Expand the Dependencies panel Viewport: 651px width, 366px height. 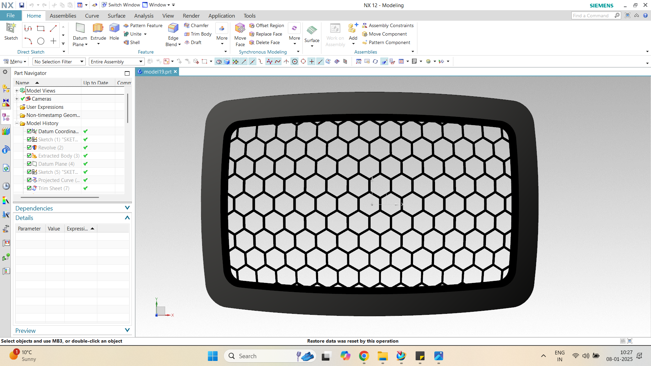tap(127, 208)
